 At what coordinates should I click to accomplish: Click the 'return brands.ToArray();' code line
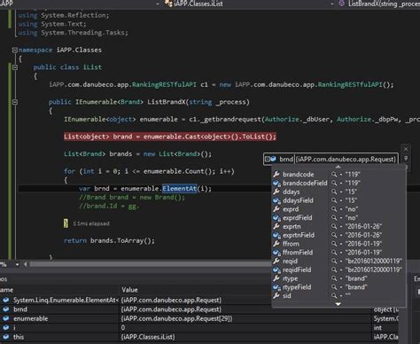coord(109,240)
